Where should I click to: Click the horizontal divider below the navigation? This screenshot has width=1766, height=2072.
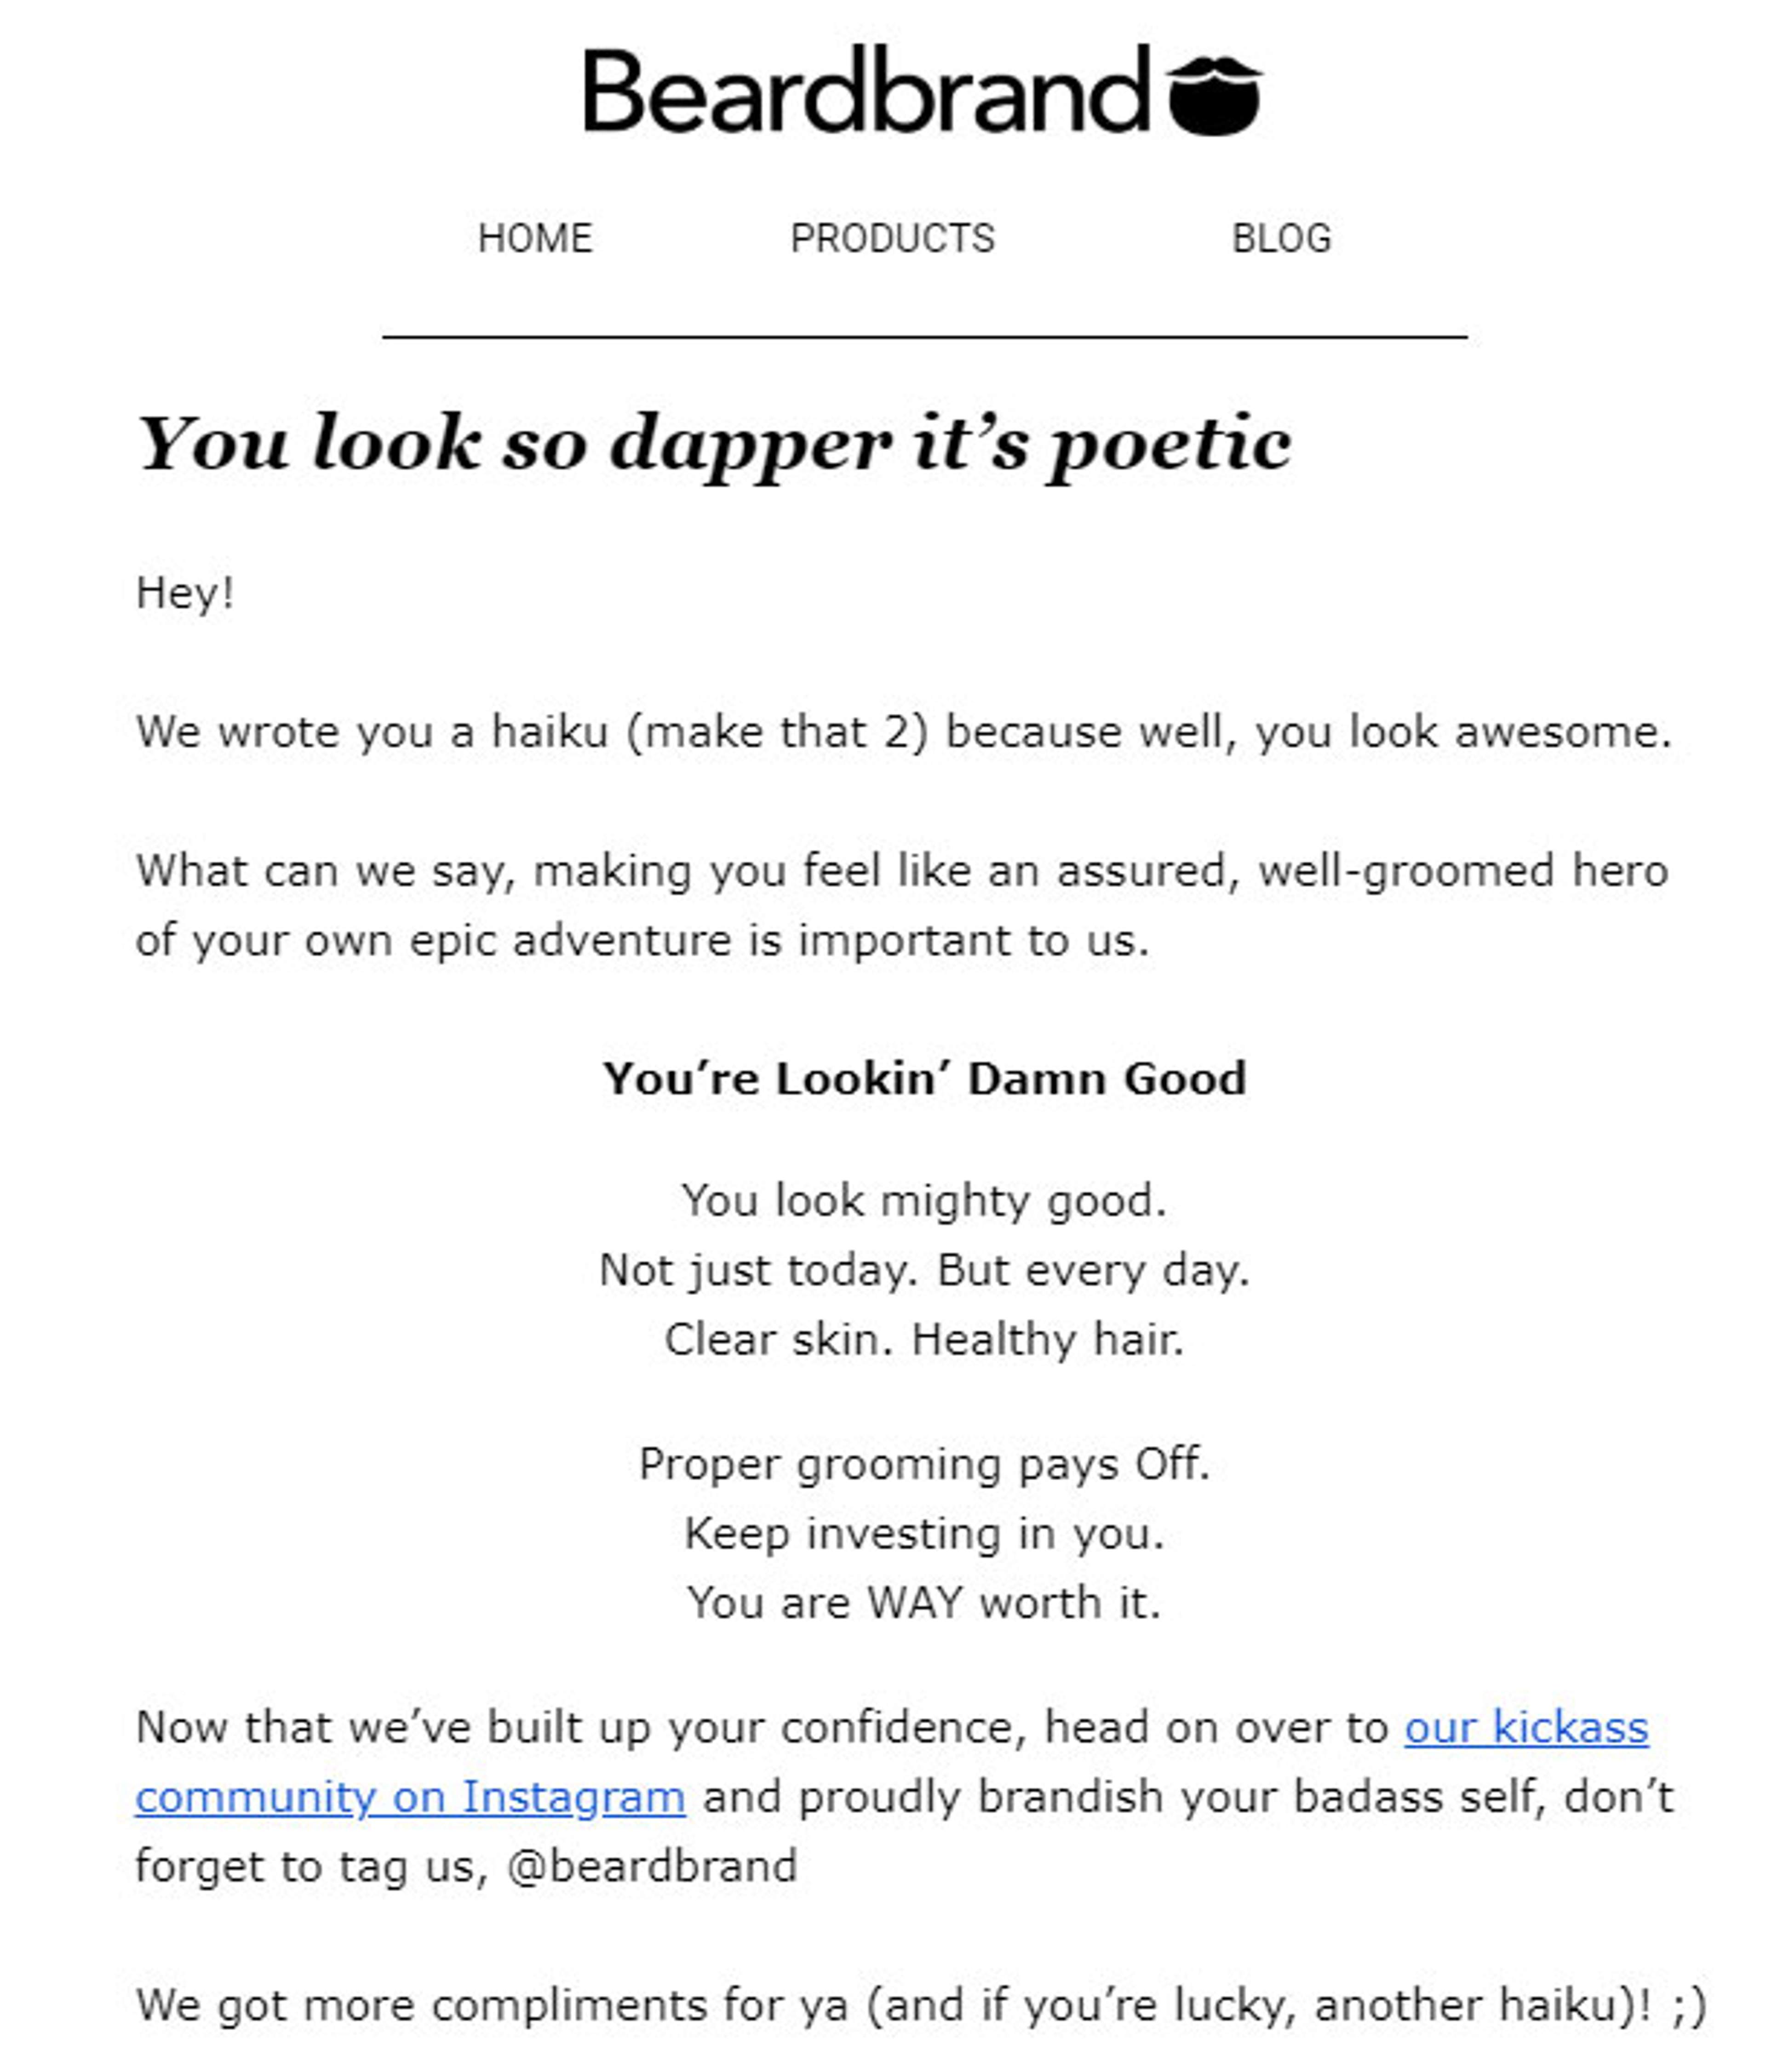click(x=924, y=337)
